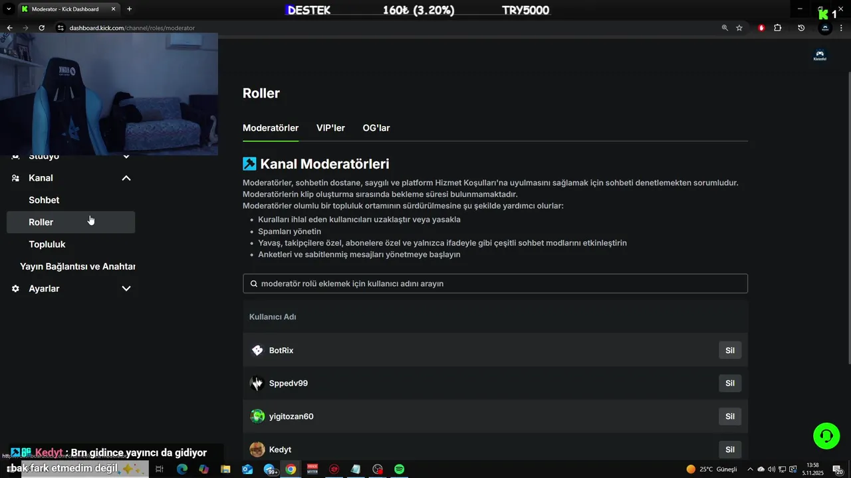The width and height of the screenshot is (851, 478).
Task: Open Outlook from the taskbar
Action: click(247, 469)
